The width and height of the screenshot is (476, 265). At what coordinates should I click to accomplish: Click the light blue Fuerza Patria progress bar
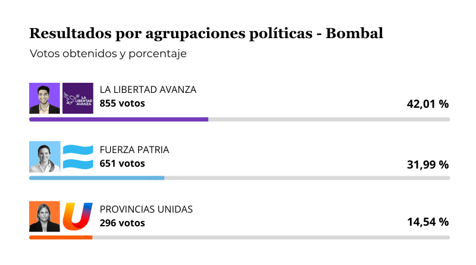[96, 178]
